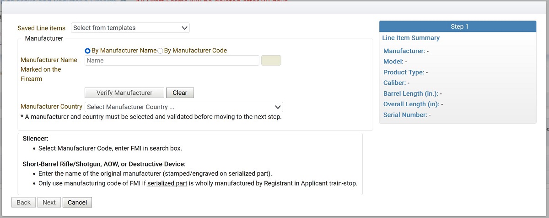549x218 pixels.
Task: Expand the Select Manufacturer Country dropdown
Action: [x=183, y=107]
